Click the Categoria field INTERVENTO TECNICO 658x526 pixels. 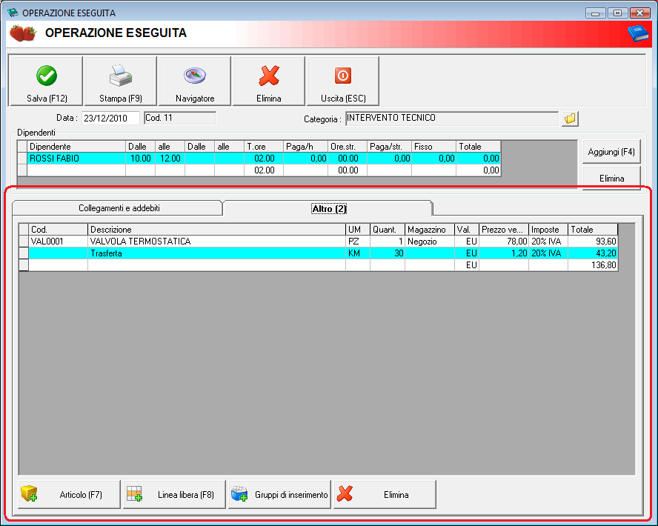451,119
